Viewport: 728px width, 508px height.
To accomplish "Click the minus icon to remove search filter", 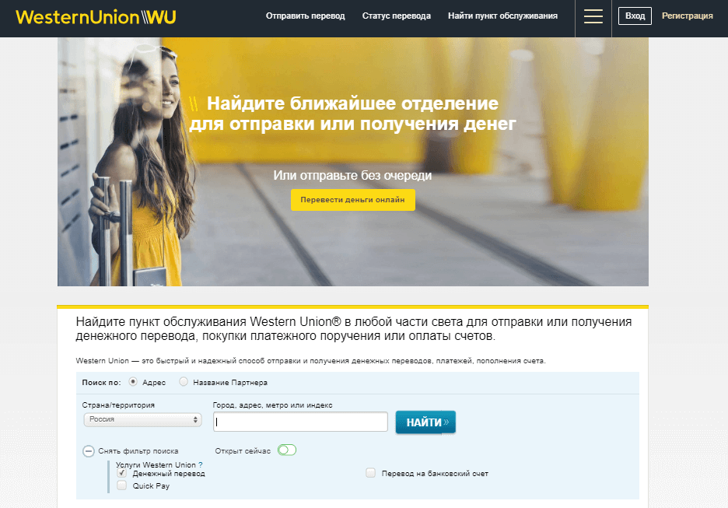I will pyautogui.click(x=88, y=451).
